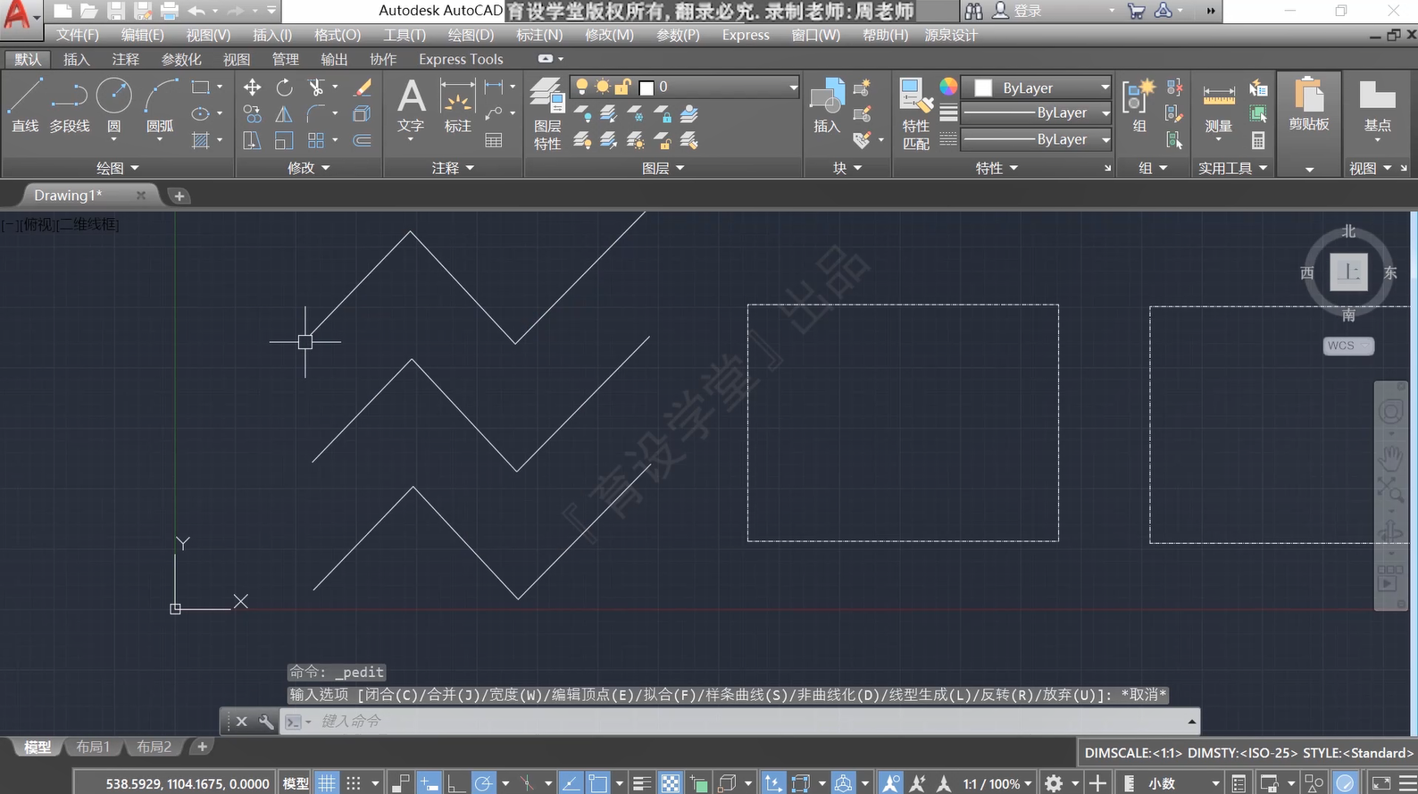Select the Line (直线) tool

(x=25, y=105)
